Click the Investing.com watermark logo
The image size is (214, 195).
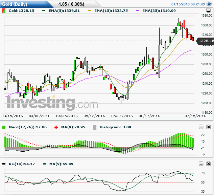(52, 103)
